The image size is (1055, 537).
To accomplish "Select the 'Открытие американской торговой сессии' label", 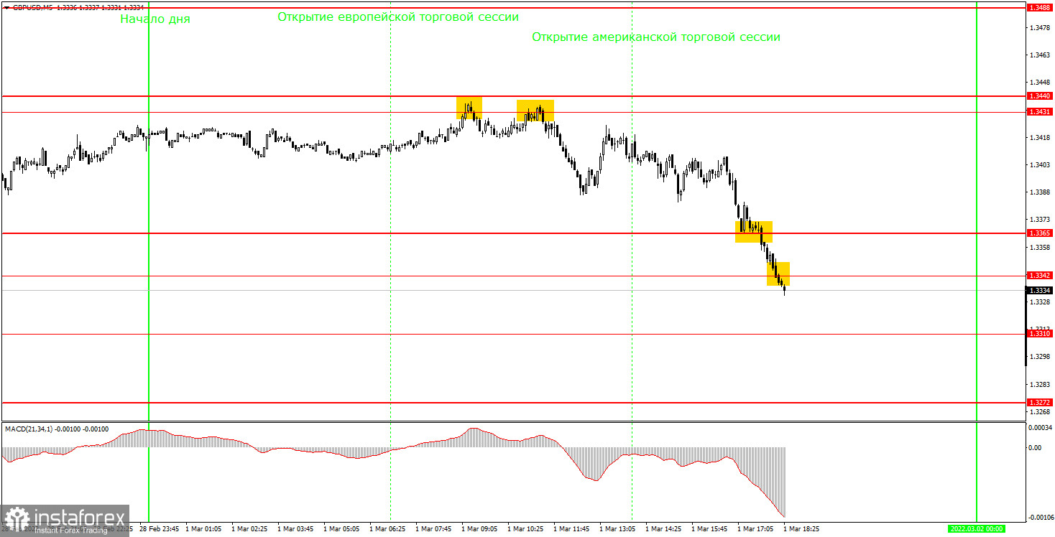I will pyautogui.click(x=656, y=37).
